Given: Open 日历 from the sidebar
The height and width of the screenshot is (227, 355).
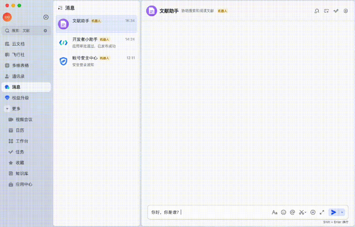Looking at the screenshot, I should pyautogui.click(x=20, y=130).
